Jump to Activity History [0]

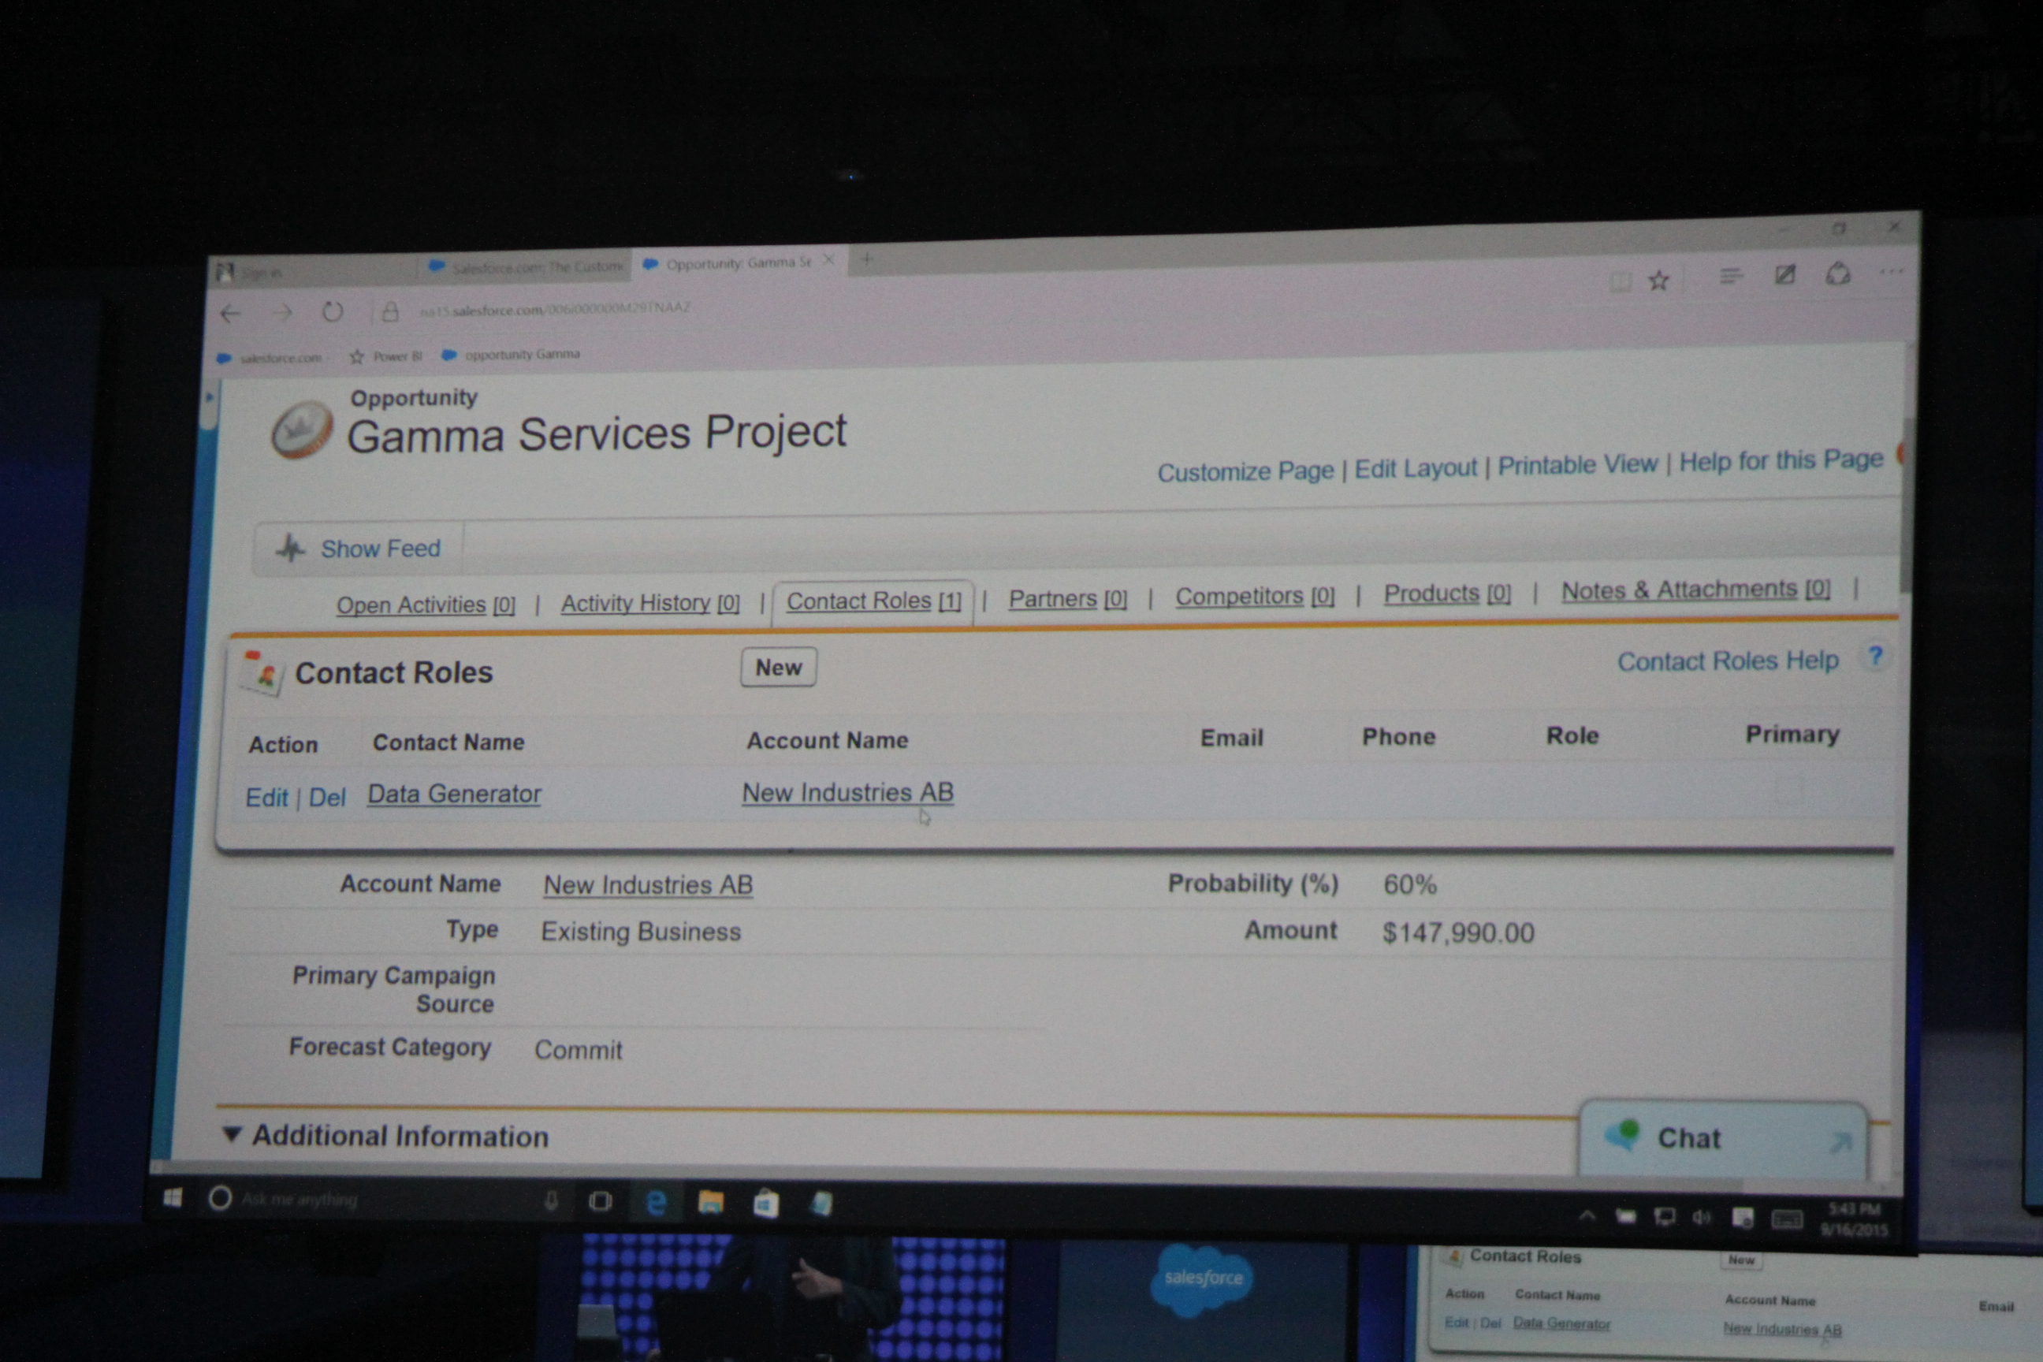(x=649, y=603)
